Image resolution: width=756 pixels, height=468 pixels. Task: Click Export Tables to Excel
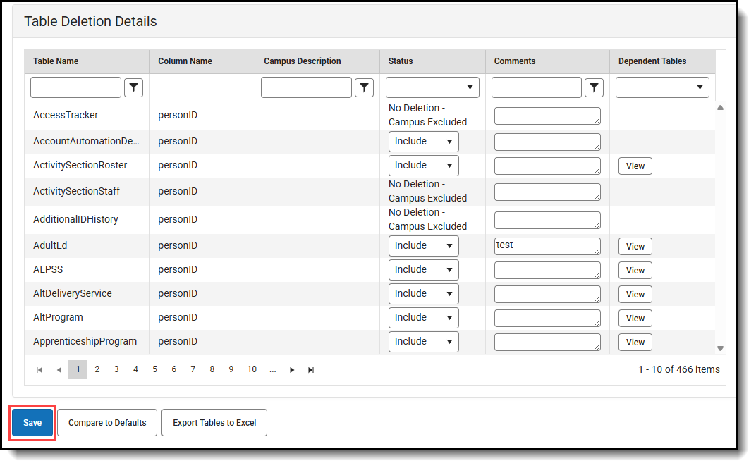(214, 422)
